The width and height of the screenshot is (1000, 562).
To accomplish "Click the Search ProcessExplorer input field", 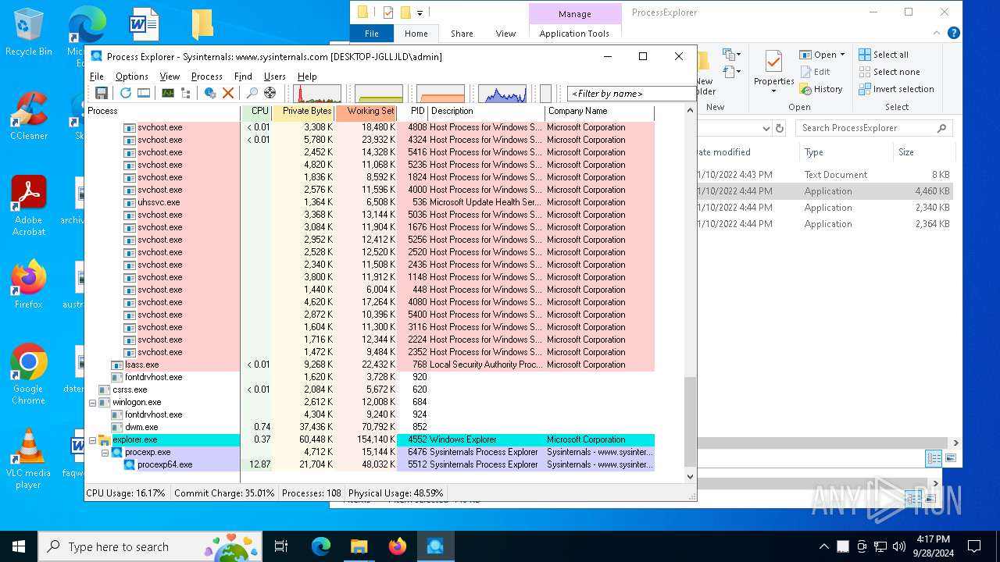I will click(874, 128).
